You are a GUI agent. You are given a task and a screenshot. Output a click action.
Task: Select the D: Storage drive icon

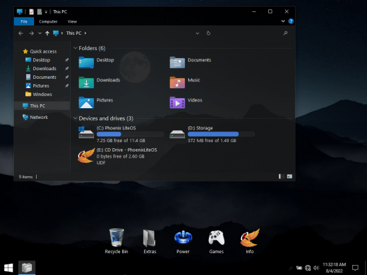tap(177, 134)
